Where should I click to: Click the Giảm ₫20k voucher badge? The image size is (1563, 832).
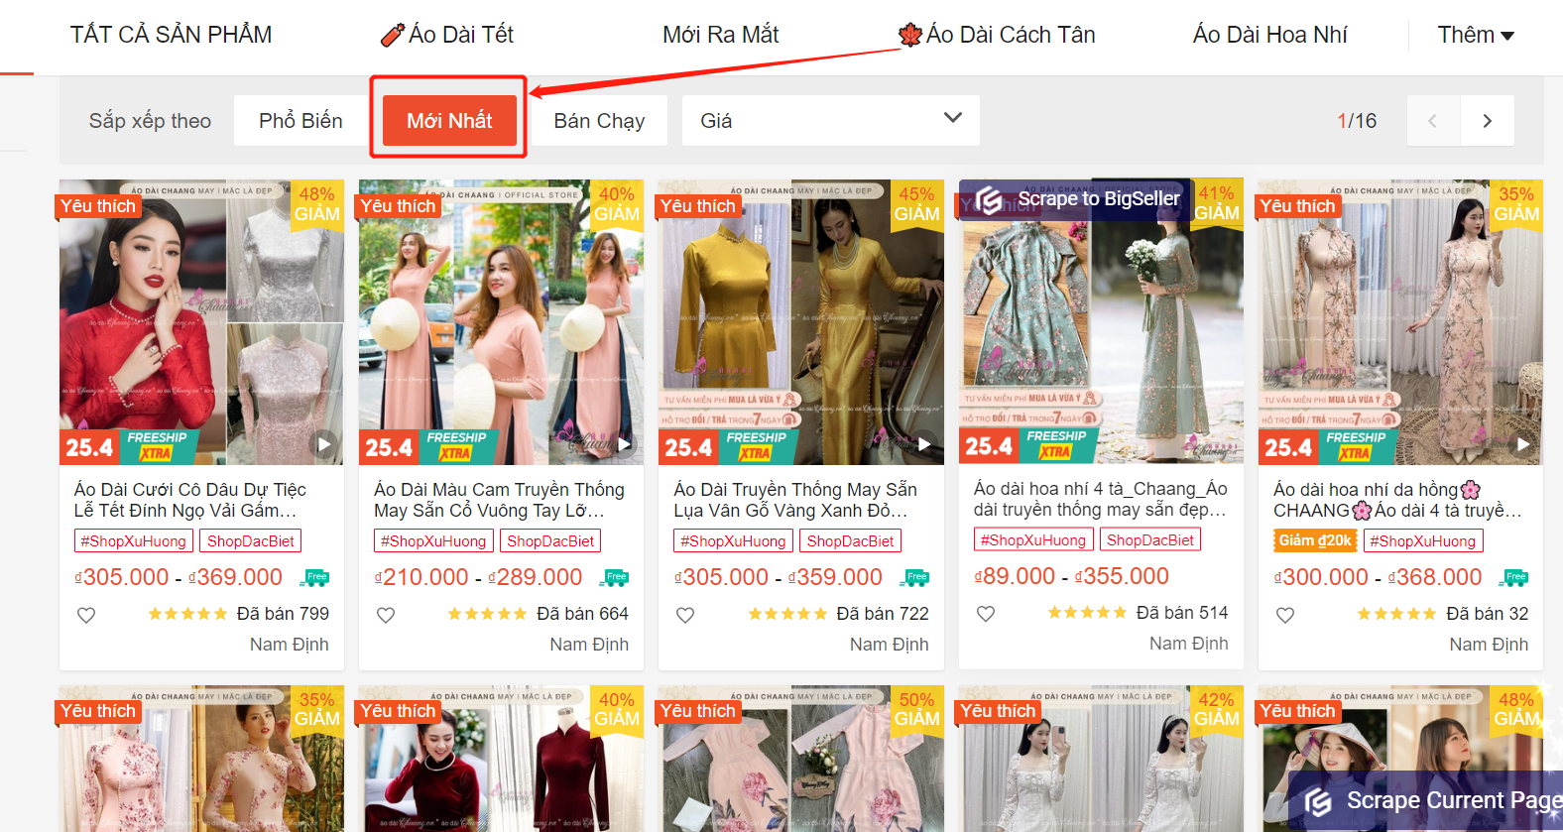point(1315,540)
